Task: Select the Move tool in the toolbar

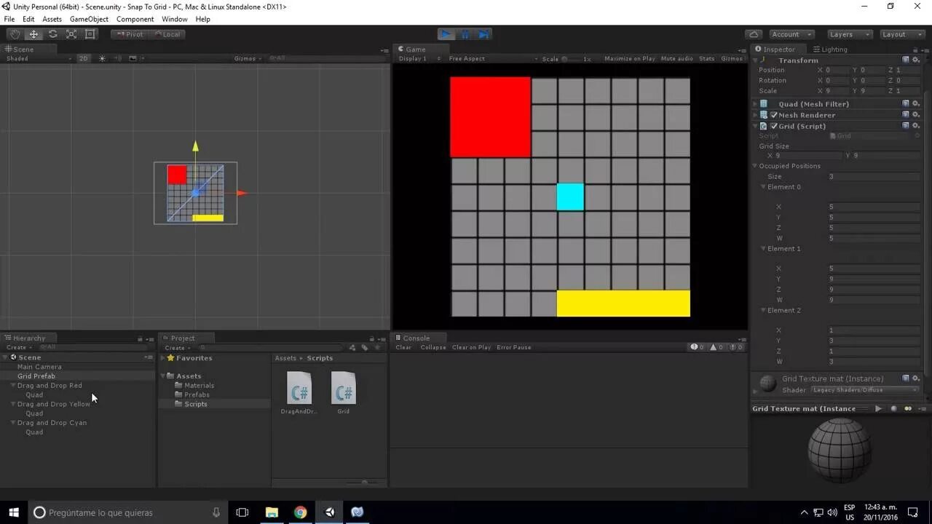Action: (33, 34)
